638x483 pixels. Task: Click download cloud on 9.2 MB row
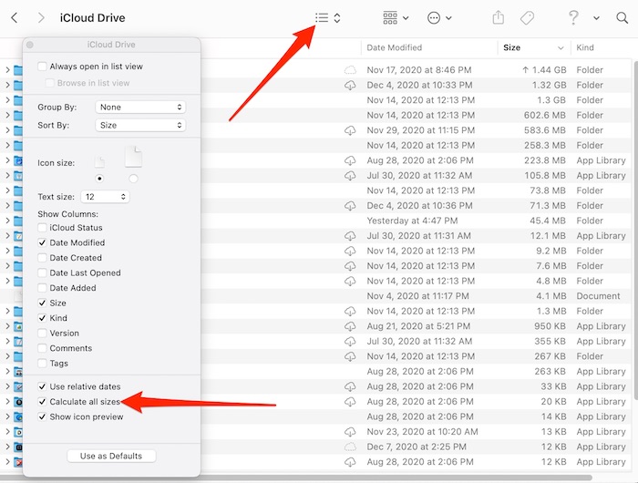(350, 251)
